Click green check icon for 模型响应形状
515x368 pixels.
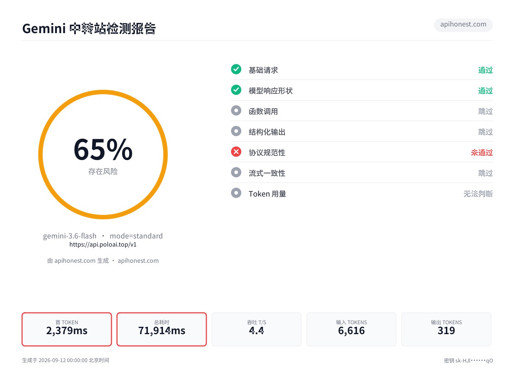(x=236, y=90)
